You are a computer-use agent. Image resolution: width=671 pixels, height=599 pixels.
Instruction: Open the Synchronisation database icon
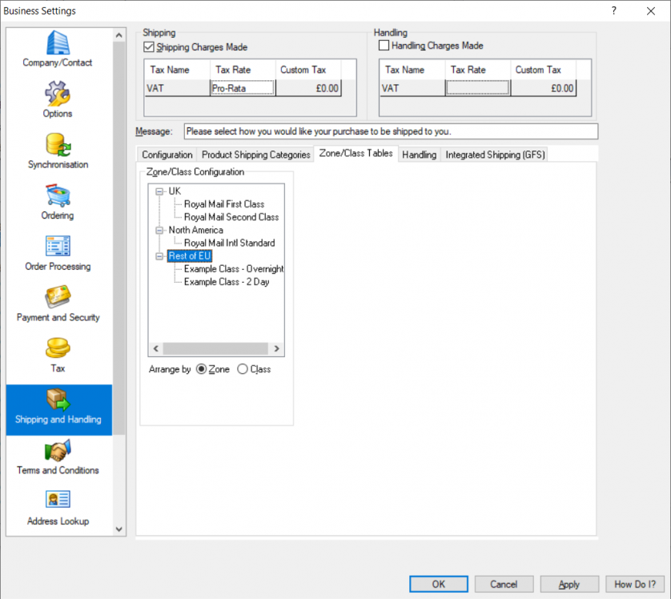point(58,145)
